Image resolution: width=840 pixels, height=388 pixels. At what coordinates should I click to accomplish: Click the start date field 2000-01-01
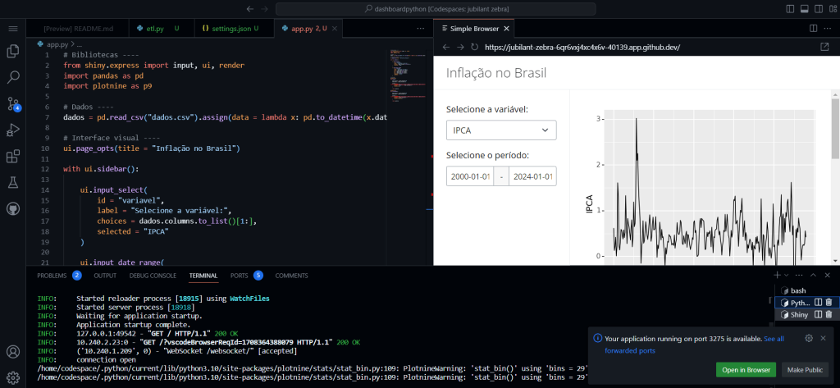point(470,176)
